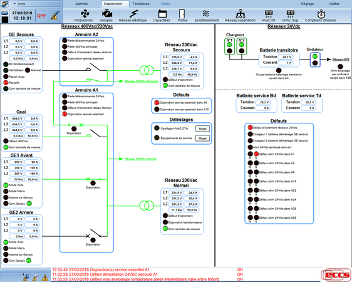This screenshot has width=352, height=282.
Task: Click the status bar yellow warning triangle
Action: point(45,278)
